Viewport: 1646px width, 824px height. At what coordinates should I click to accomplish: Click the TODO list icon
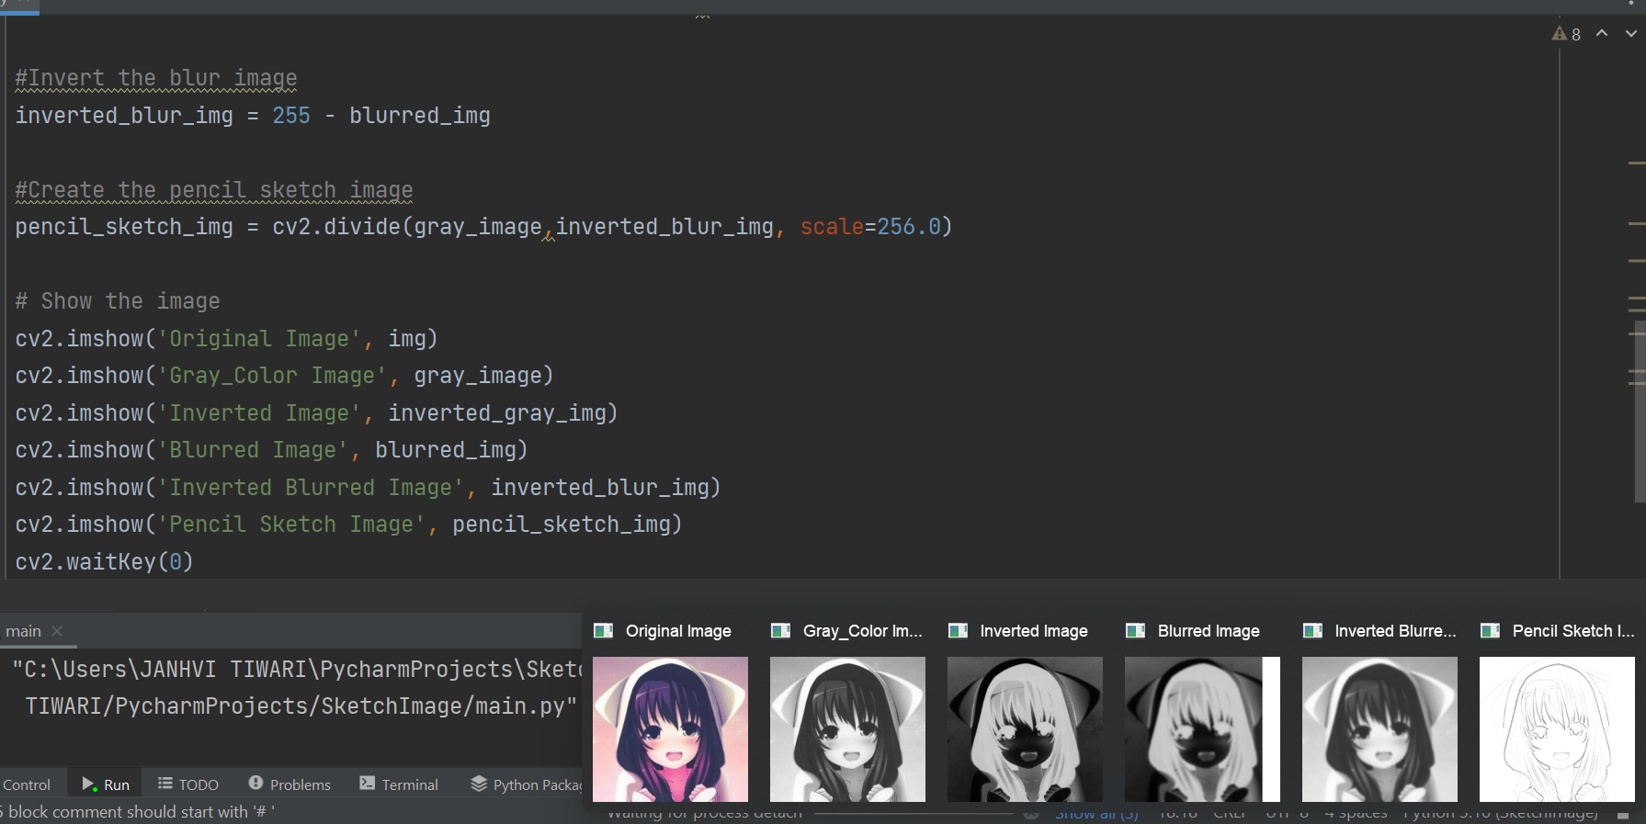click(x=165, y=784)
